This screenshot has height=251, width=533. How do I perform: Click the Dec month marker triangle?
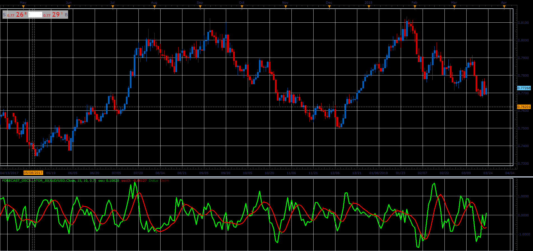(x=329, y=6)
